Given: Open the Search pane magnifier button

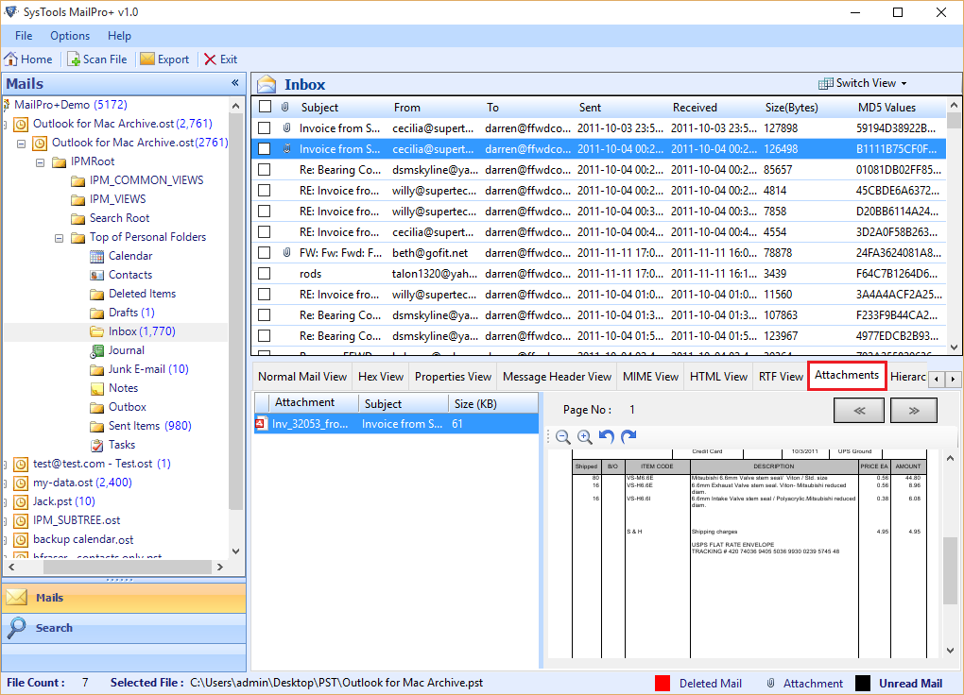Looking at the screenshot, I should (x=17, y=627).
